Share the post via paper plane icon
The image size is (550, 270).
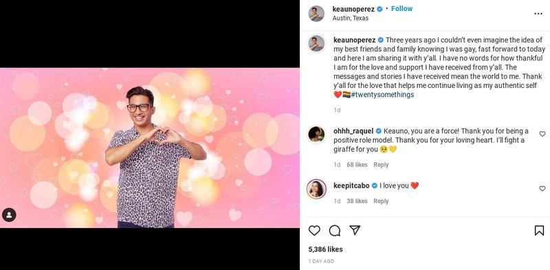click(x=355, y=230)
